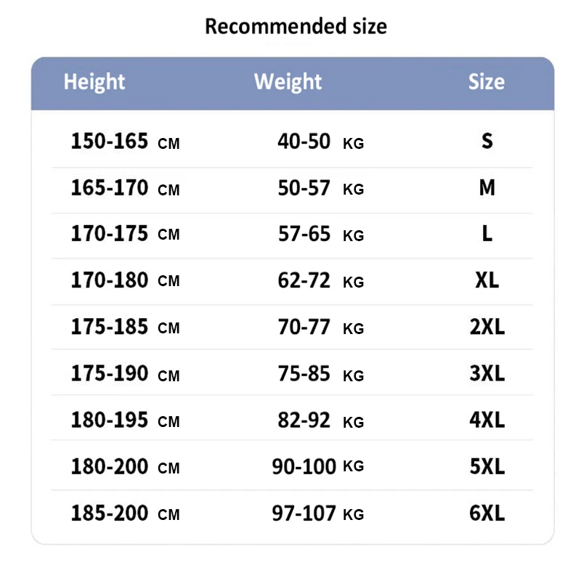Select the 70-77 KG weight cell

coord(320,328)
